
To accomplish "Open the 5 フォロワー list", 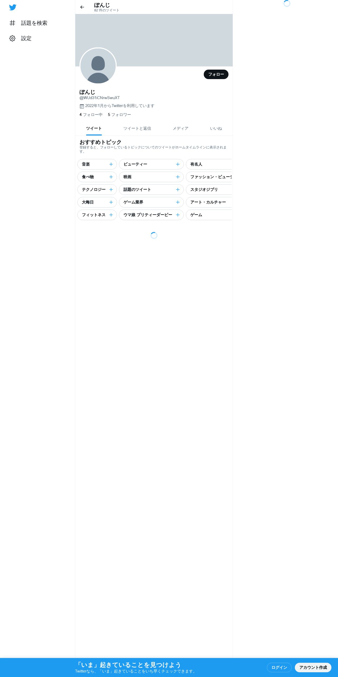I will (120, 115).
